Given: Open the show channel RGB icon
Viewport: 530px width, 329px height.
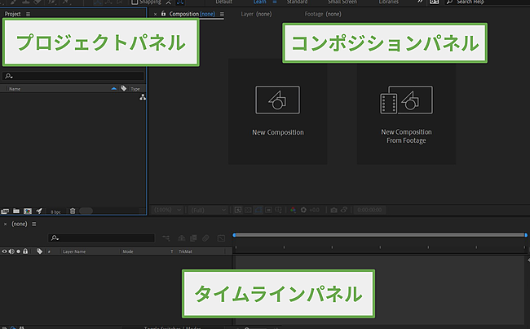Looking at the screenshot, I should tap(293, 210).
